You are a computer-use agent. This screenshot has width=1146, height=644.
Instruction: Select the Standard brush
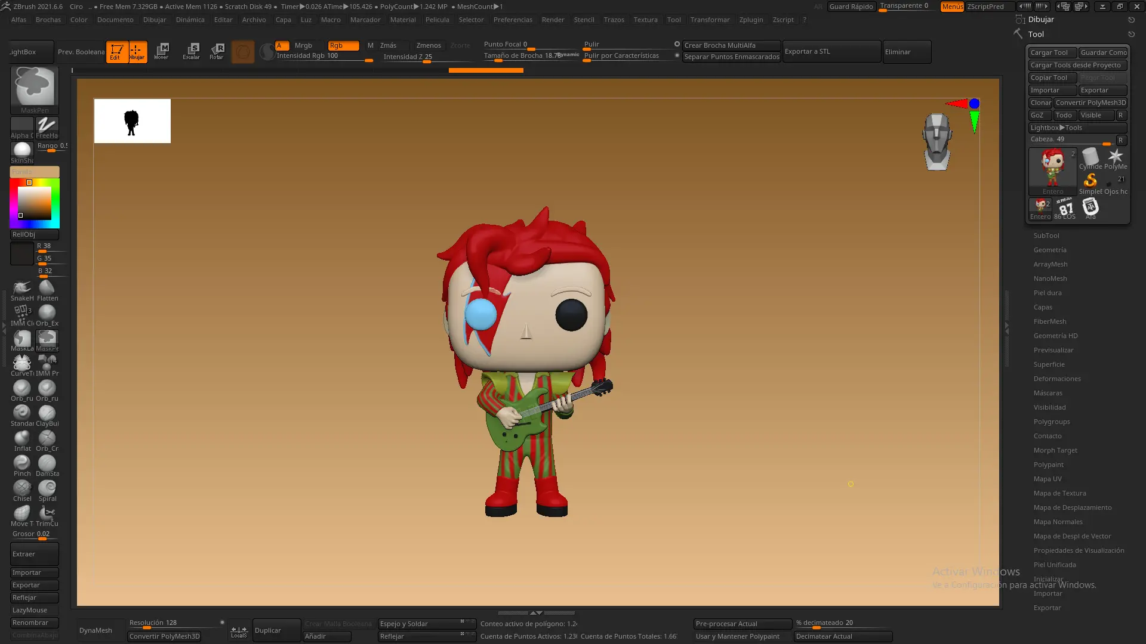pos(22,416)
